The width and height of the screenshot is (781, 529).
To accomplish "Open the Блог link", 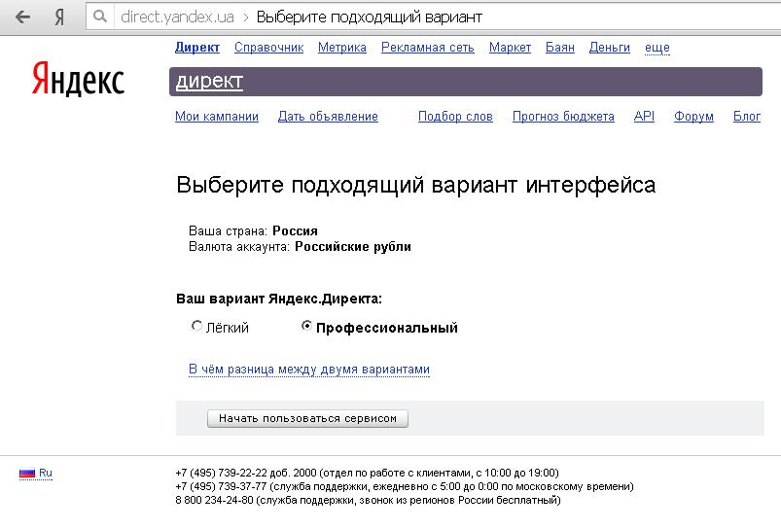I will 747,116.
